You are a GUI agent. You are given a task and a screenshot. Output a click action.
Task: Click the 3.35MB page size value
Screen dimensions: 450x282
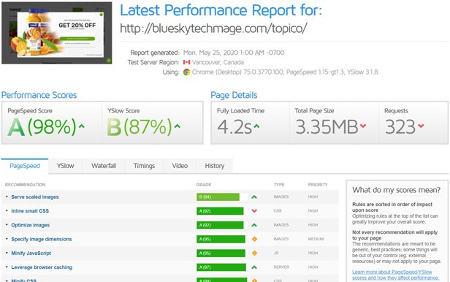[x=327, y=126]
